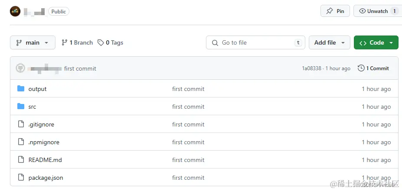Expand the Add file dropdown
Image resolution: width=402 pixels, height=191 pixels.
pyautogui.click(x=329, y=42)
